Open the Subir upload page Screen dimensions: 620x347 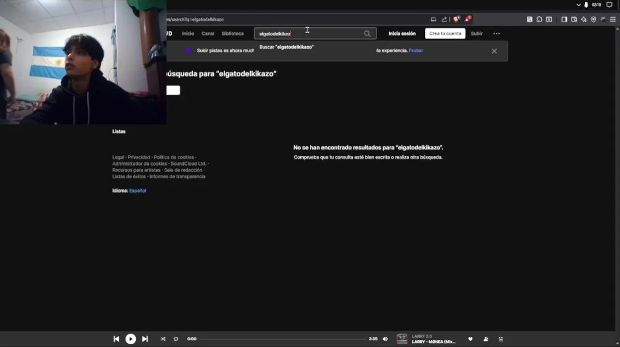click(x=477, y=34)
